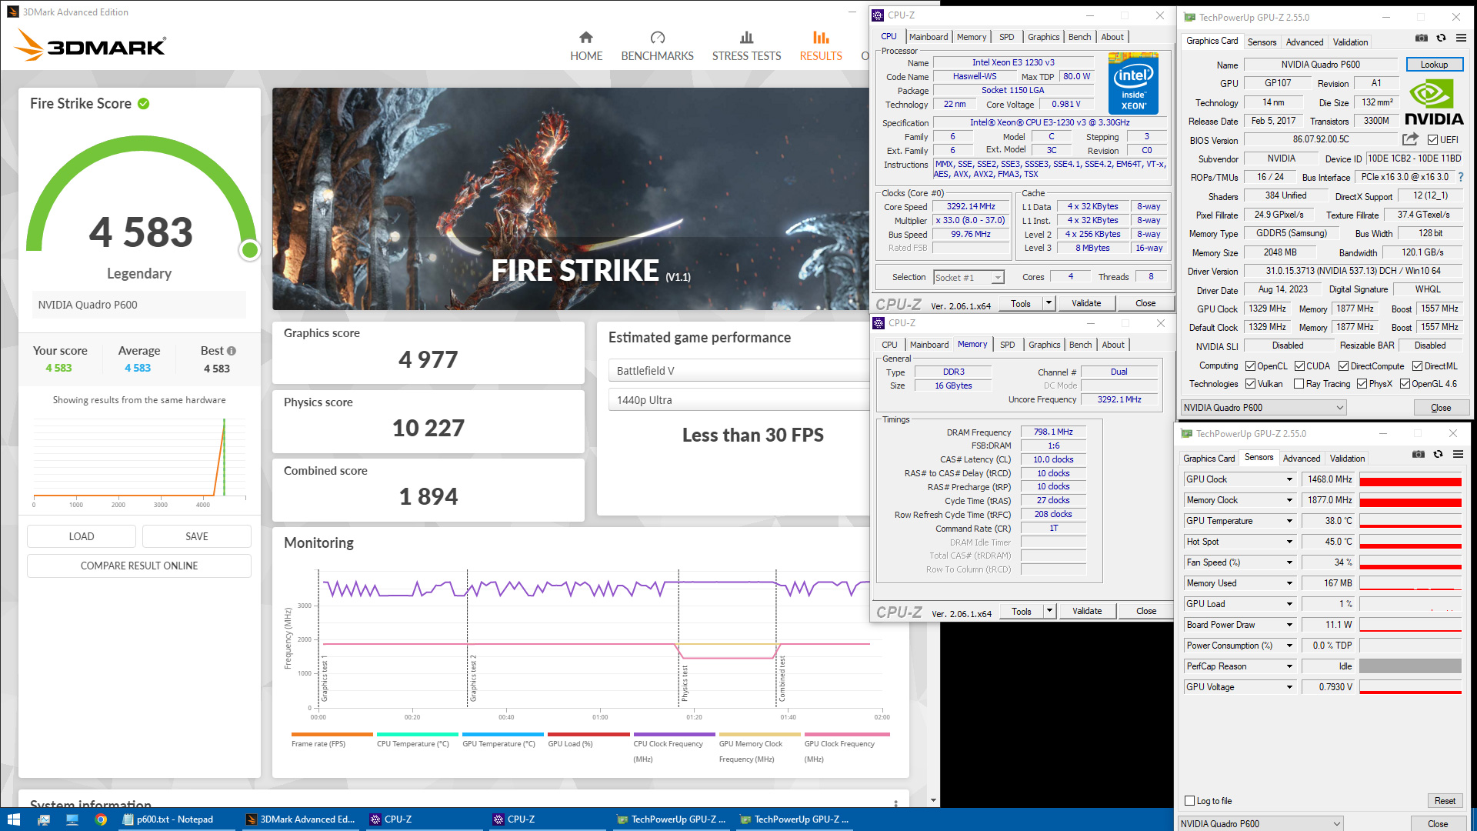
Task: Open the three-dot menu in System information
Action: (x=895, y=803)
